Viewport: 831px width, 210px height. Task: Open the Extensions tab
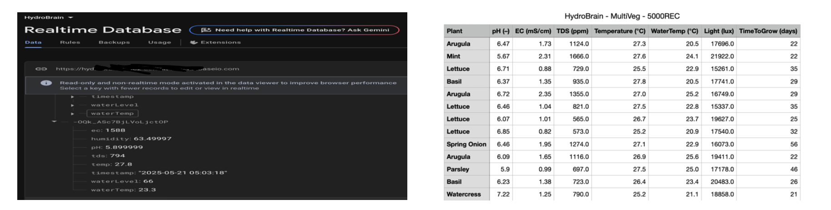click(215, 42)
